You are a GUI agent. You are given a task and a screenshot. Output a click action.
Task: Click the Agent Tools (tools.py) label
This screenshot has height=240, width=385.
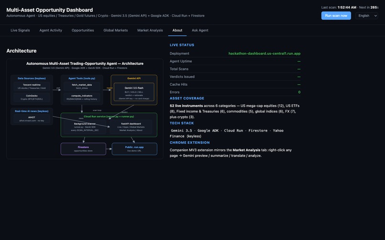82,79
